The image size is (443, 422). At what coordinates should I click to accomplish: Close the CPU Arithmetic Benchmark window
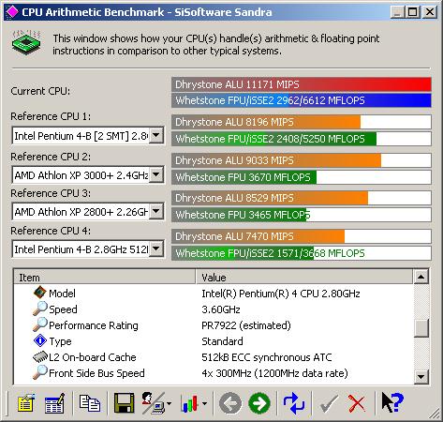(x=430, y=12)
